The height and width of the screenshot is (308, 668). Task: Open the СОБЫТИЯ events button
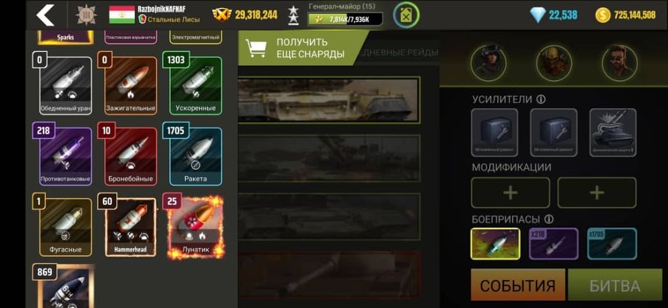click(x=518, y=285)
